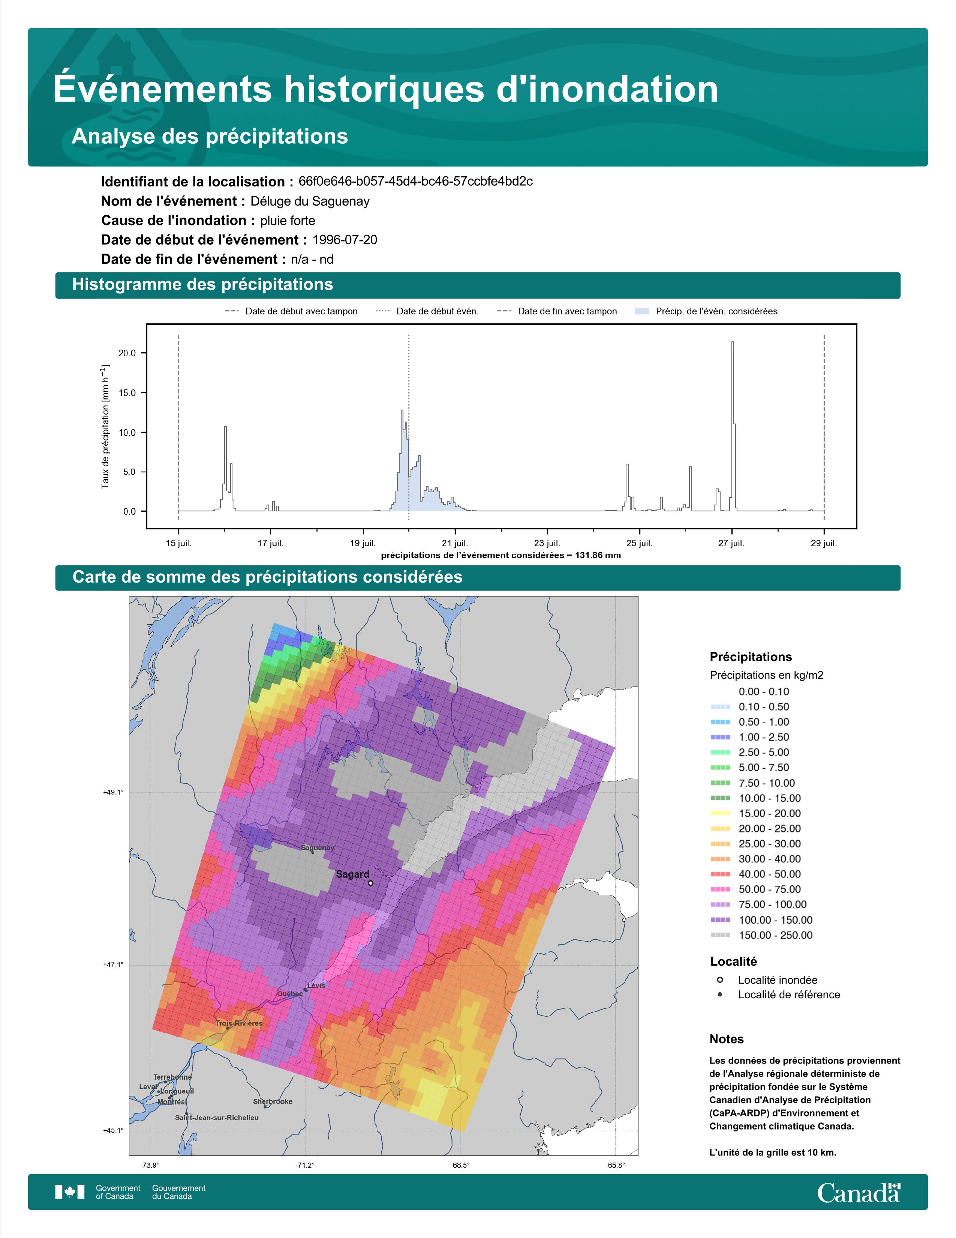This screenshot has height=1238, width=956.
Task: Click the 7.50 - 10.00 swatch
Action: [720, 783]
